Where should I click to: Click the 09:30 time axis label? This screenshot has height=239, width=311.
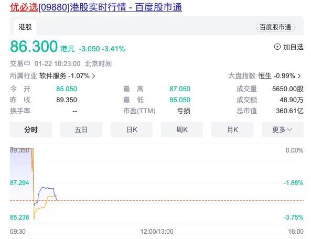[x=18, y=232]
